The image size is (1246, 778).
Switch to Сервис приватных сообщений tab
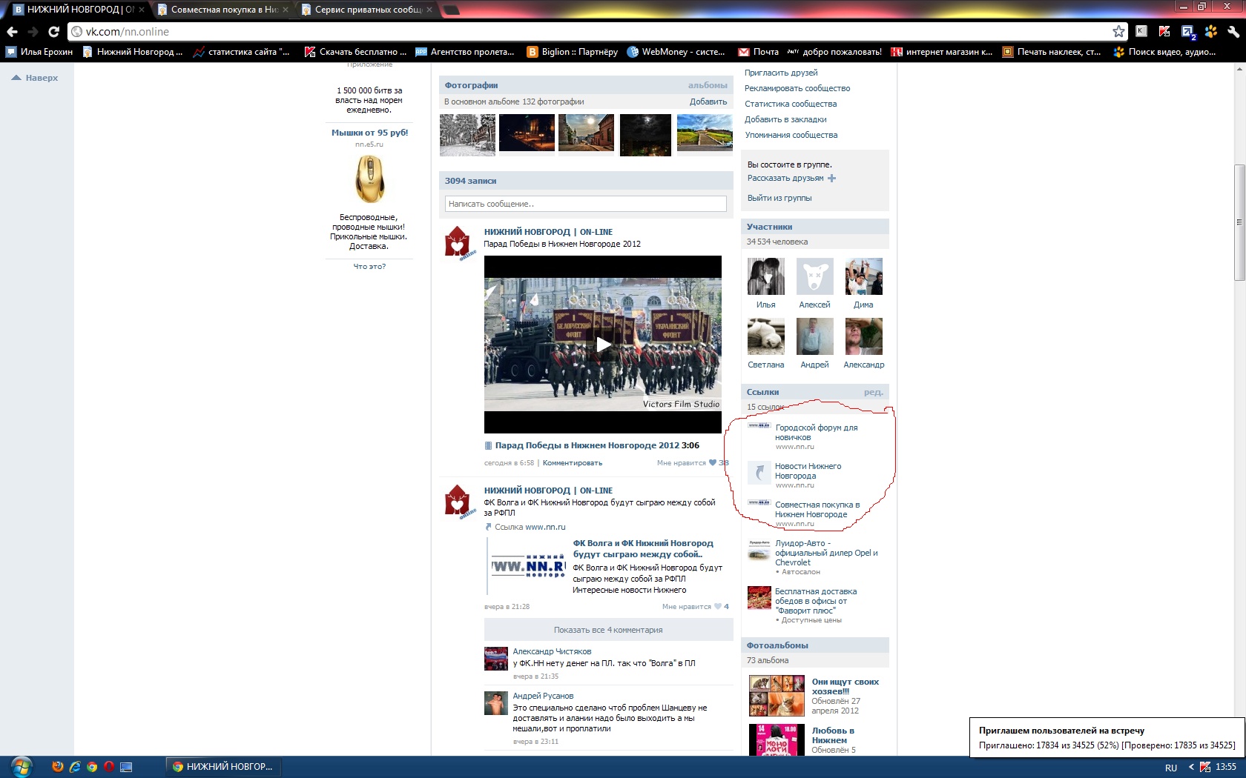click(367, 10)
